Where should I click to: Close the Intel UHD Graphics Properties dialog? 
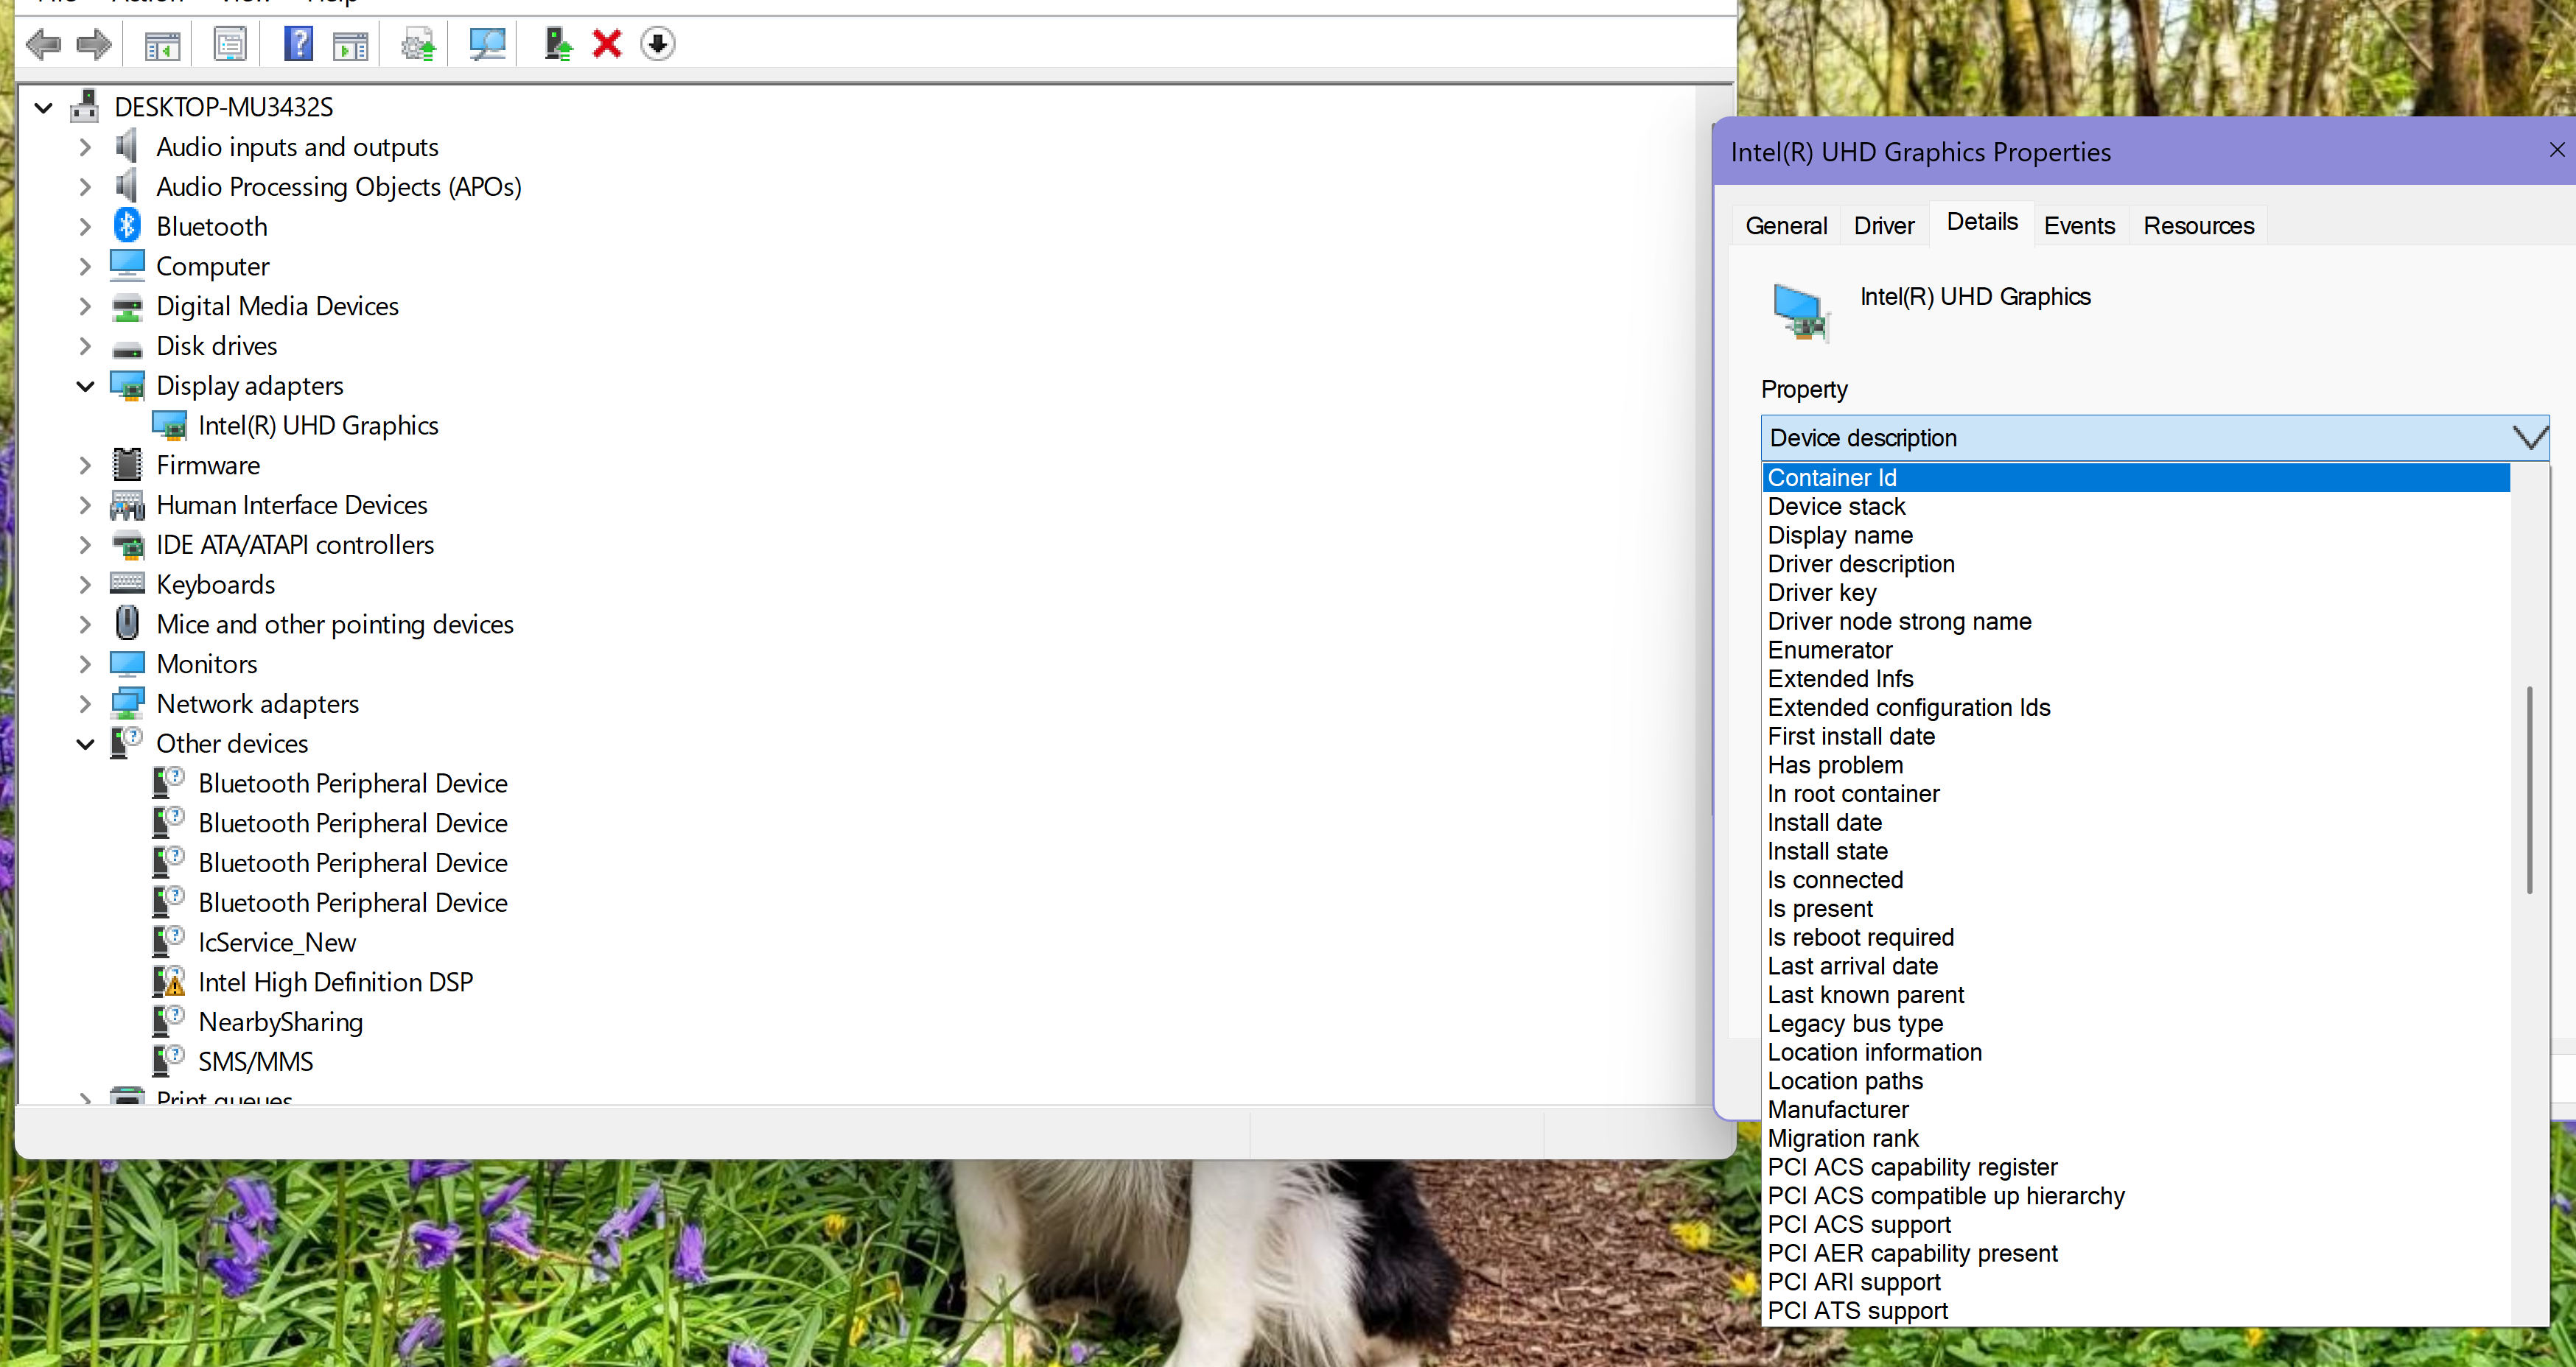(2556, 150)
